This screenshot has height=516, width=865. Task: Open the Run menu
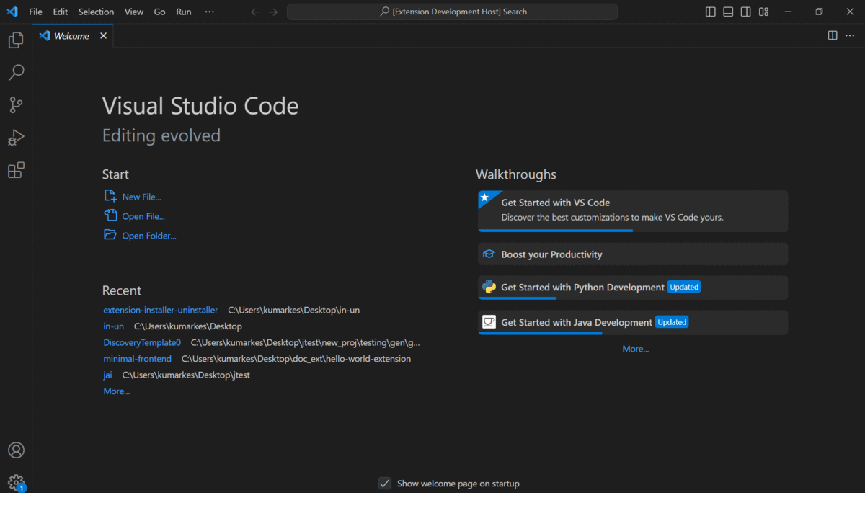pyautogui.click(x=184, y=12)
